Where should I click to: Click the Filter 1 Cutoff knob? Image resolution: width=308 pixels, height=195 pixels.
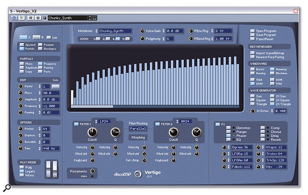point(92,132)
